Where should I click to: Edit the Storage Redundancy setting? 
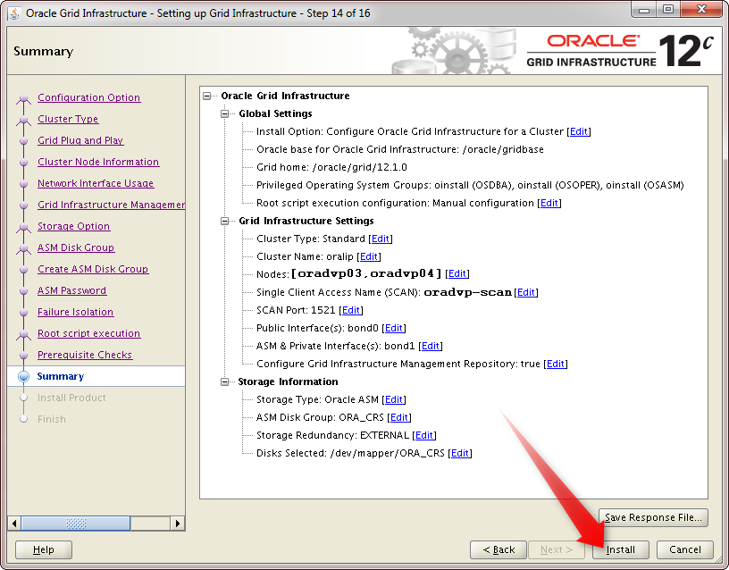tap(424, 435)
